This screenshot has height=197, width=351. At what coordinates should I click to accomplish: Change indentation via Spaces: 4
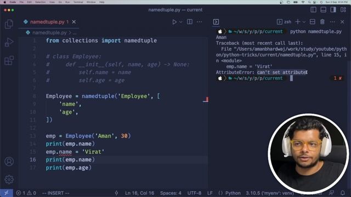pyautogui.click(x=171, y=193)
